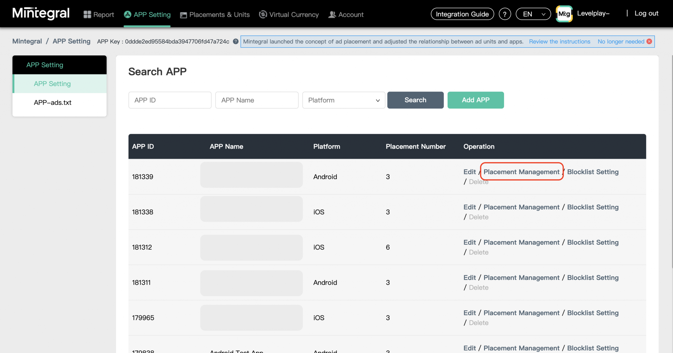
Task: Select the Report grid icon
Action: point(87,14)
